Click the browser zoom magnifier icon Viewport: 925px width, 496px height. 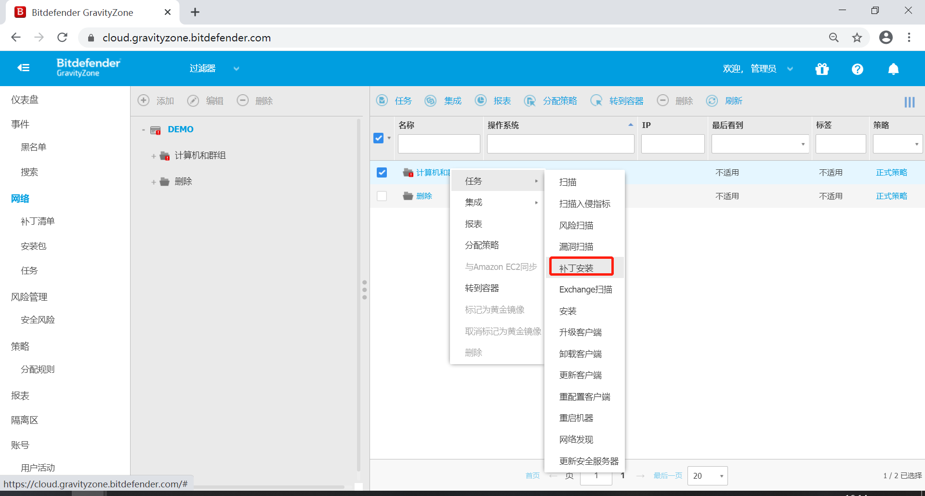point(834,38)
